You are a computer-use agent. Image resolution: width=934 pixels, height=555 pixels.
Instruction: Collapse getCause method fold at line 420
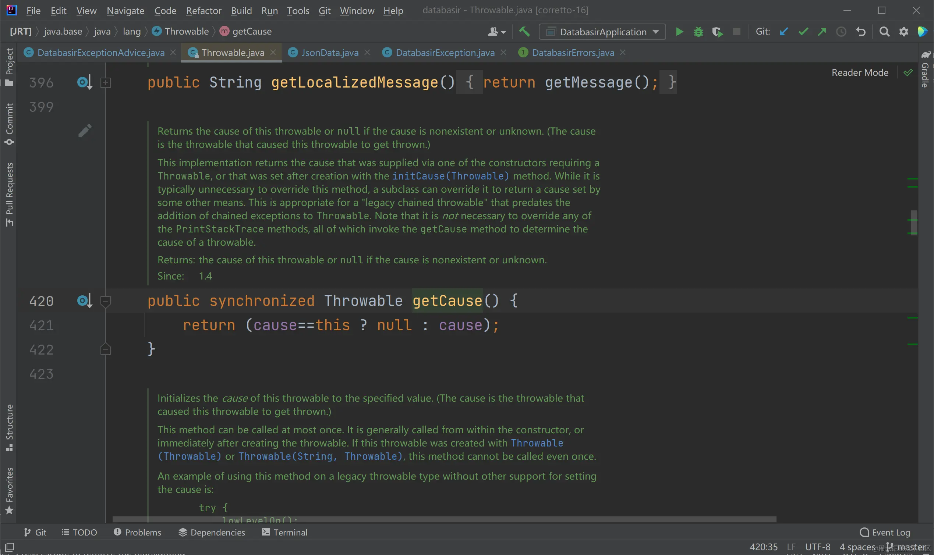point(106,301)
